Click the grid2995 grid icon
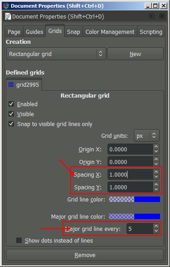170x267 pixels. point(11,84)
